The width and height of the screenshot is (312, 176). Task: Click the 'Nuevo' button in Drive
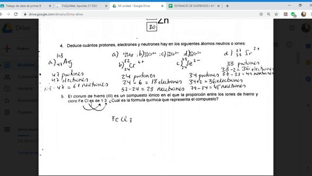(x=19, y=48)
